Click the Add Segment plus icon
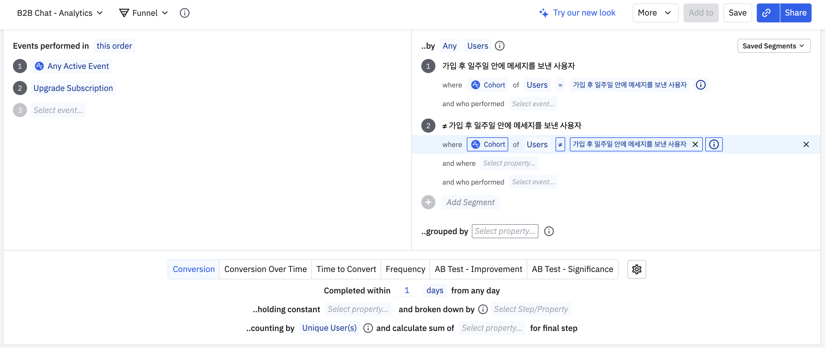Viewport: 825px width, 348px height. [x=428, y=202]
